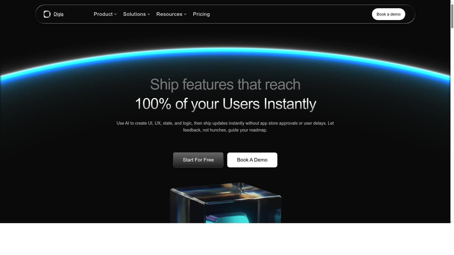Image resolution: width=454 pixels, height=255 pixels.
Task: Click the scrollbar up arrow
Action: coord(452,2)
